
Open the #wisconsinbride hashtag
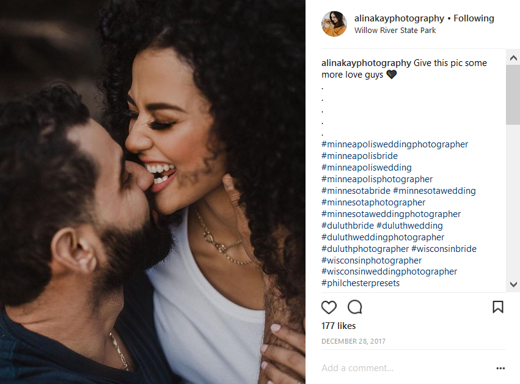pyautogui.click(x=444, y=249)
